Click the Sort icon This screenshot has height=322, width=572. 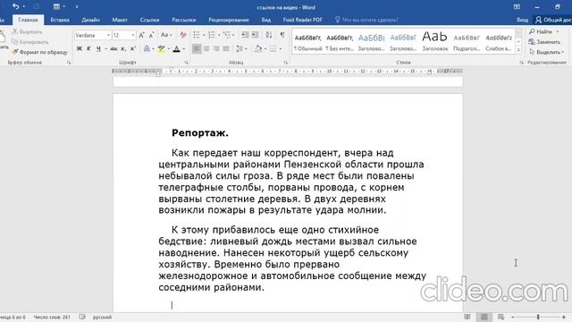[x=269, y=35]
